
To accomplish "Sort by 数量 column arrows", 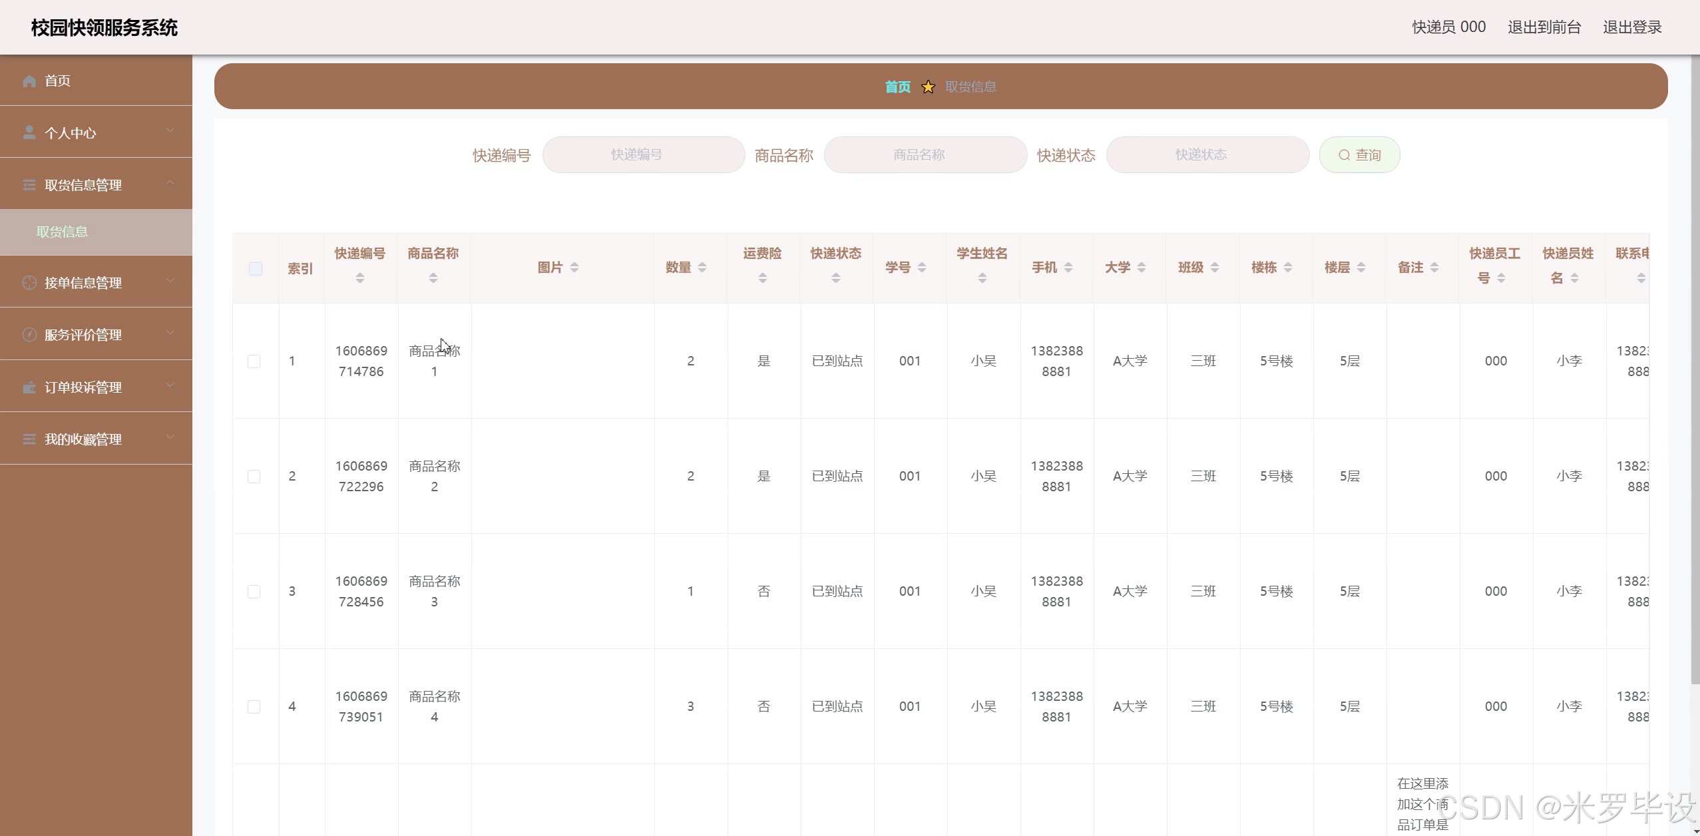I will coord(702,268).
